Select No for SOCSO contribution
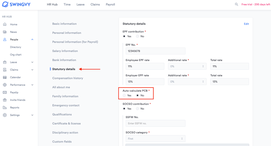 pos(137,108)
